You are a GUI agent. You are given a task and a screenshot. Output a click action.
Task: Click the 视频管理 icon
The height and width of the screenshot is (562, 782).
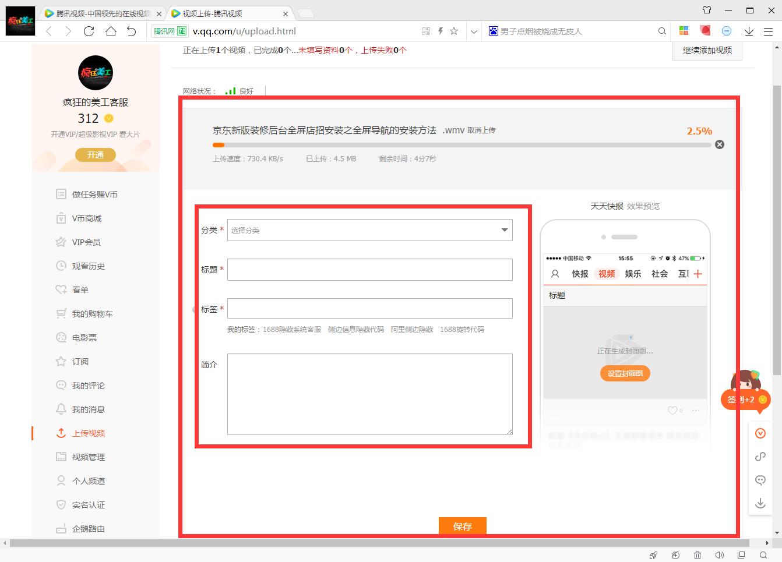pos(61,457)
